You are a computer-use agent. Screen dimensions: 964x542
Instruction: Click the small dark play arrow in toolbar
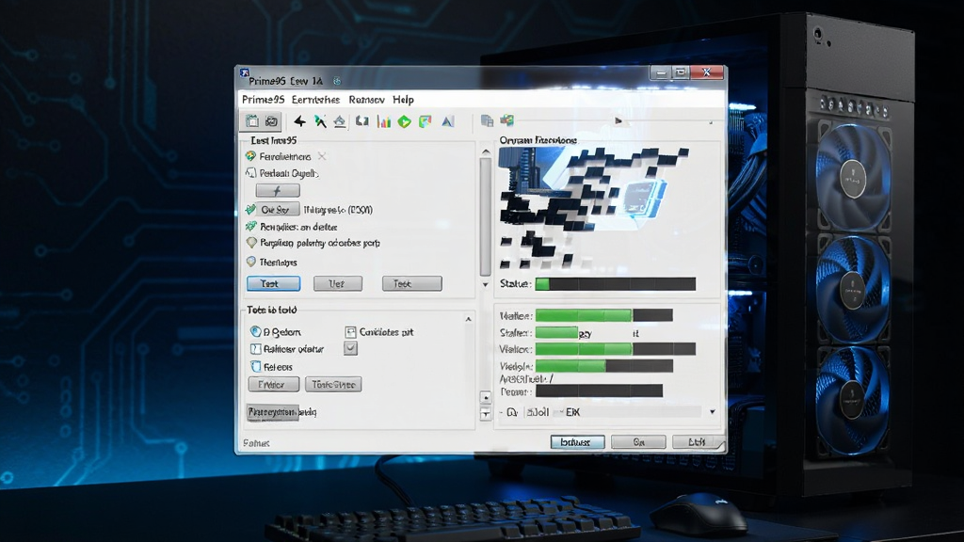click(x=618, y=120)
